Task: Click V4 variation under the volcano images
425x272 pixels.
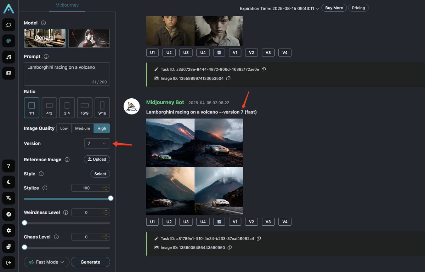Action: [285, 222]
